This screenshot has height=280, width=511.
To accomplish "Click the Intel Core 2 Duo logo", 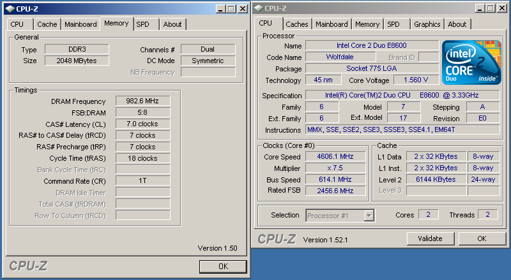I will click(x=471, y=62).
